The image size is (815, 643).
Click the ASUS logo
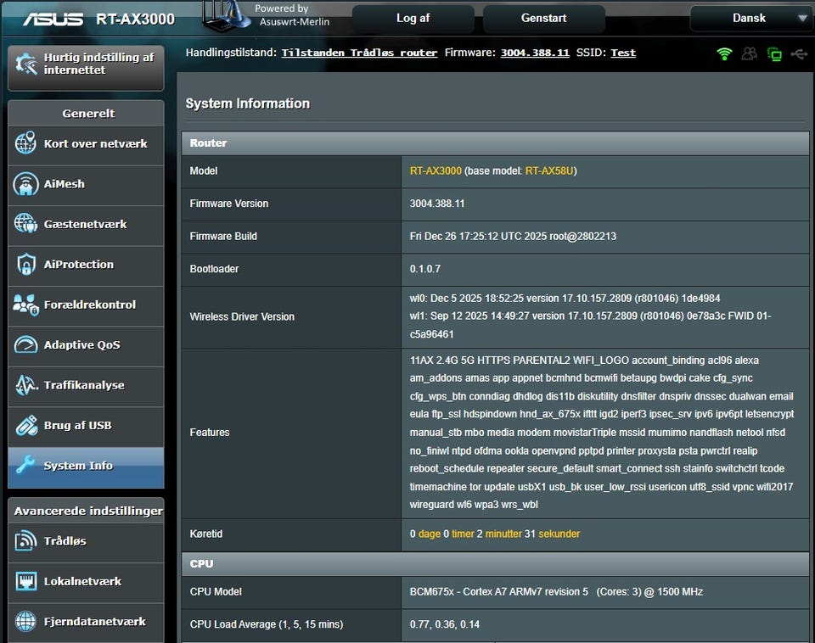tap(53, 19)
